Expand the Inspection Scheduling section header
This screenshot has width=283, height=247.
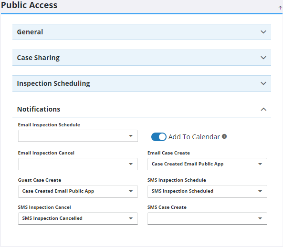coord(142,83)
